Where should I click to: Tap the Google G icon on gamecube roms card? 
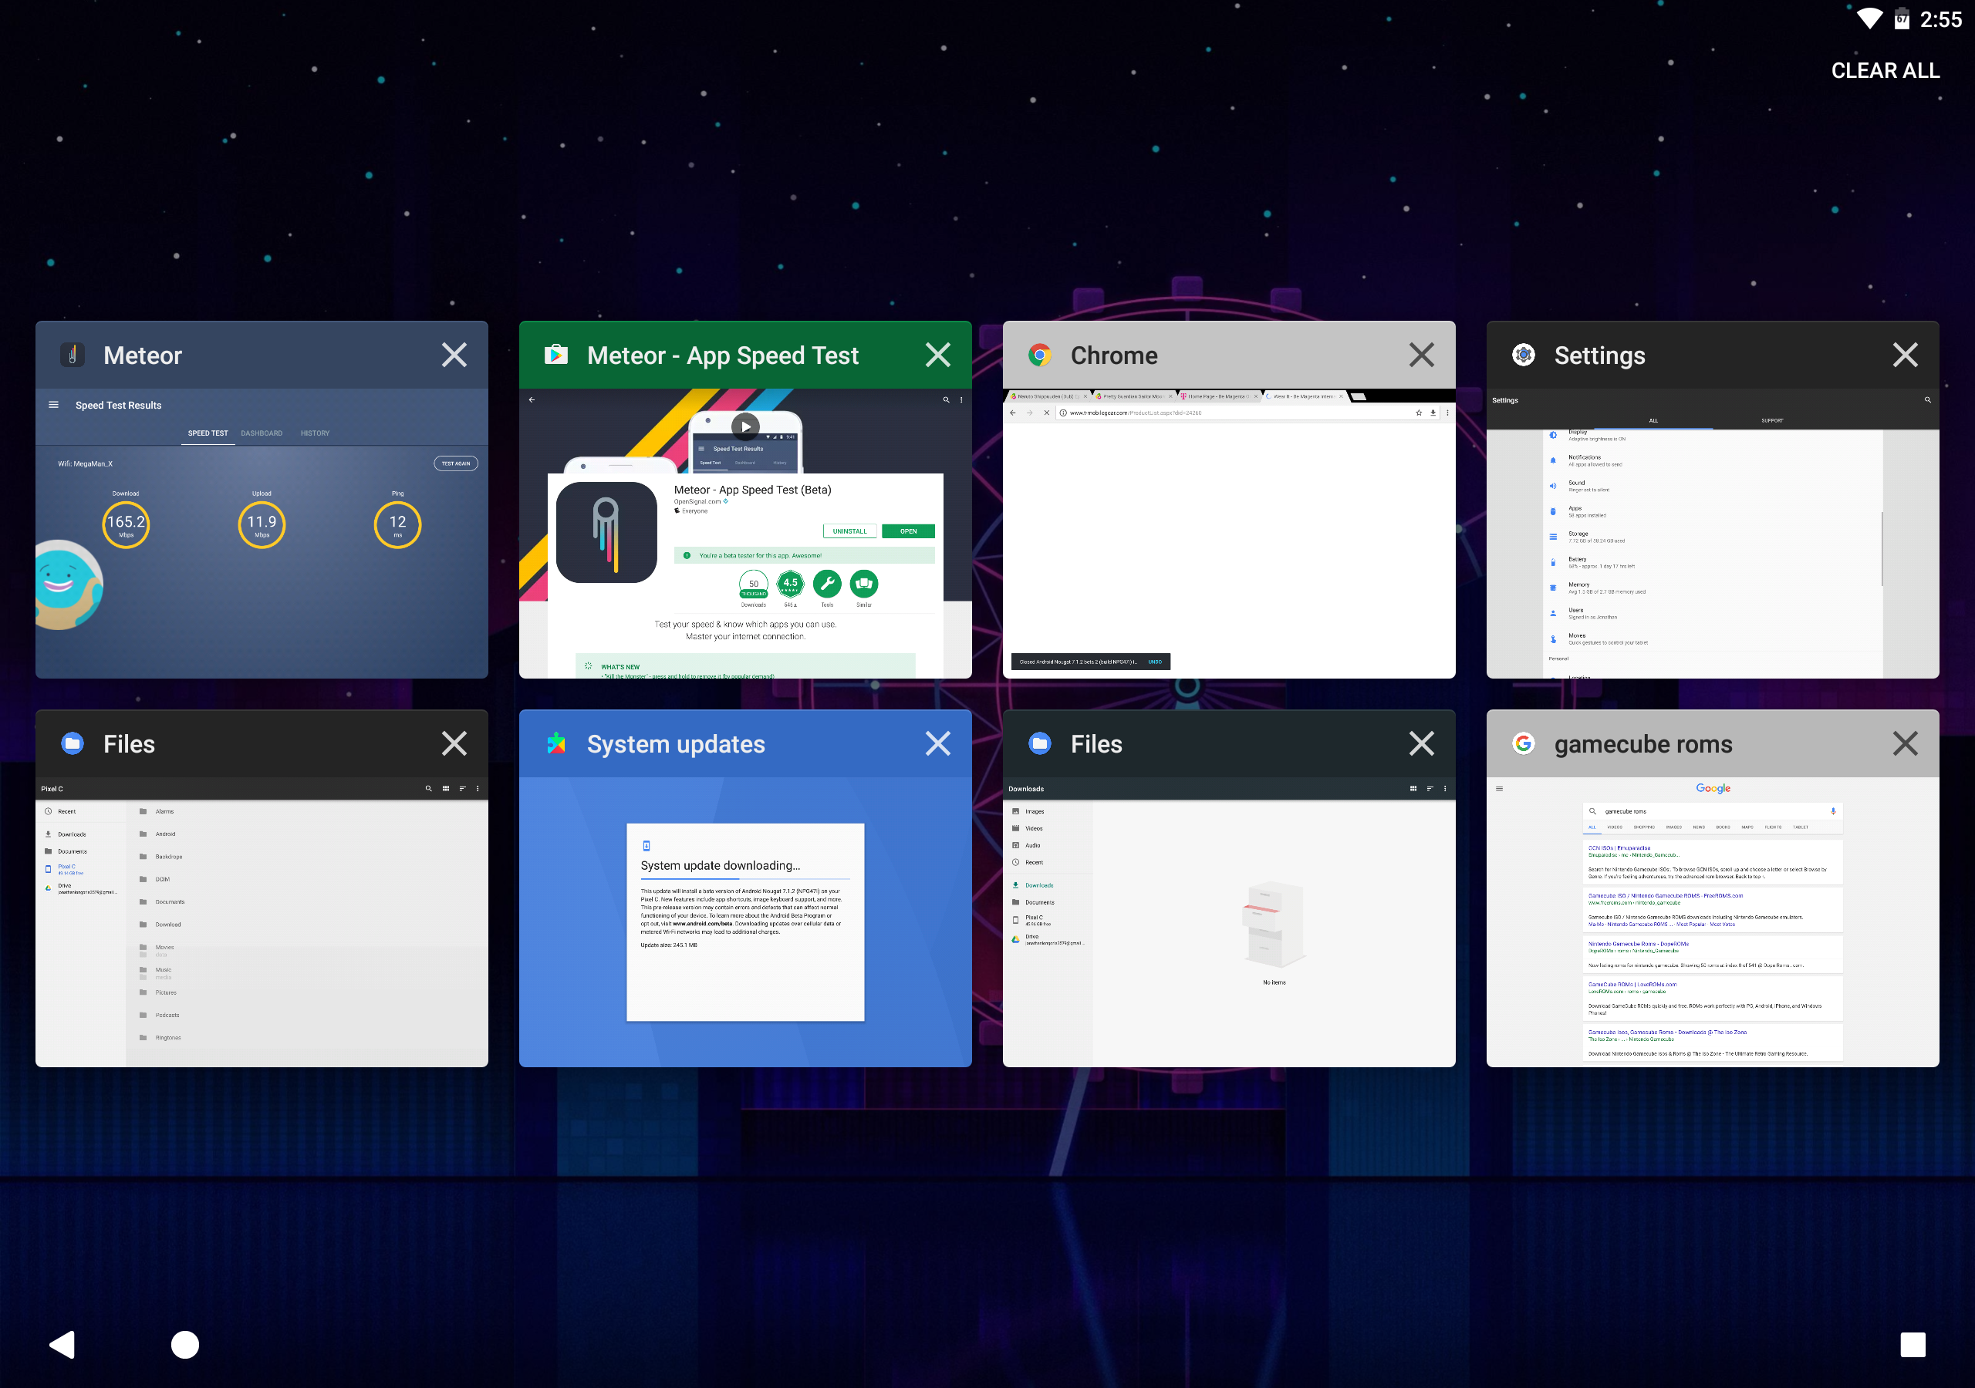point(1524,744)
